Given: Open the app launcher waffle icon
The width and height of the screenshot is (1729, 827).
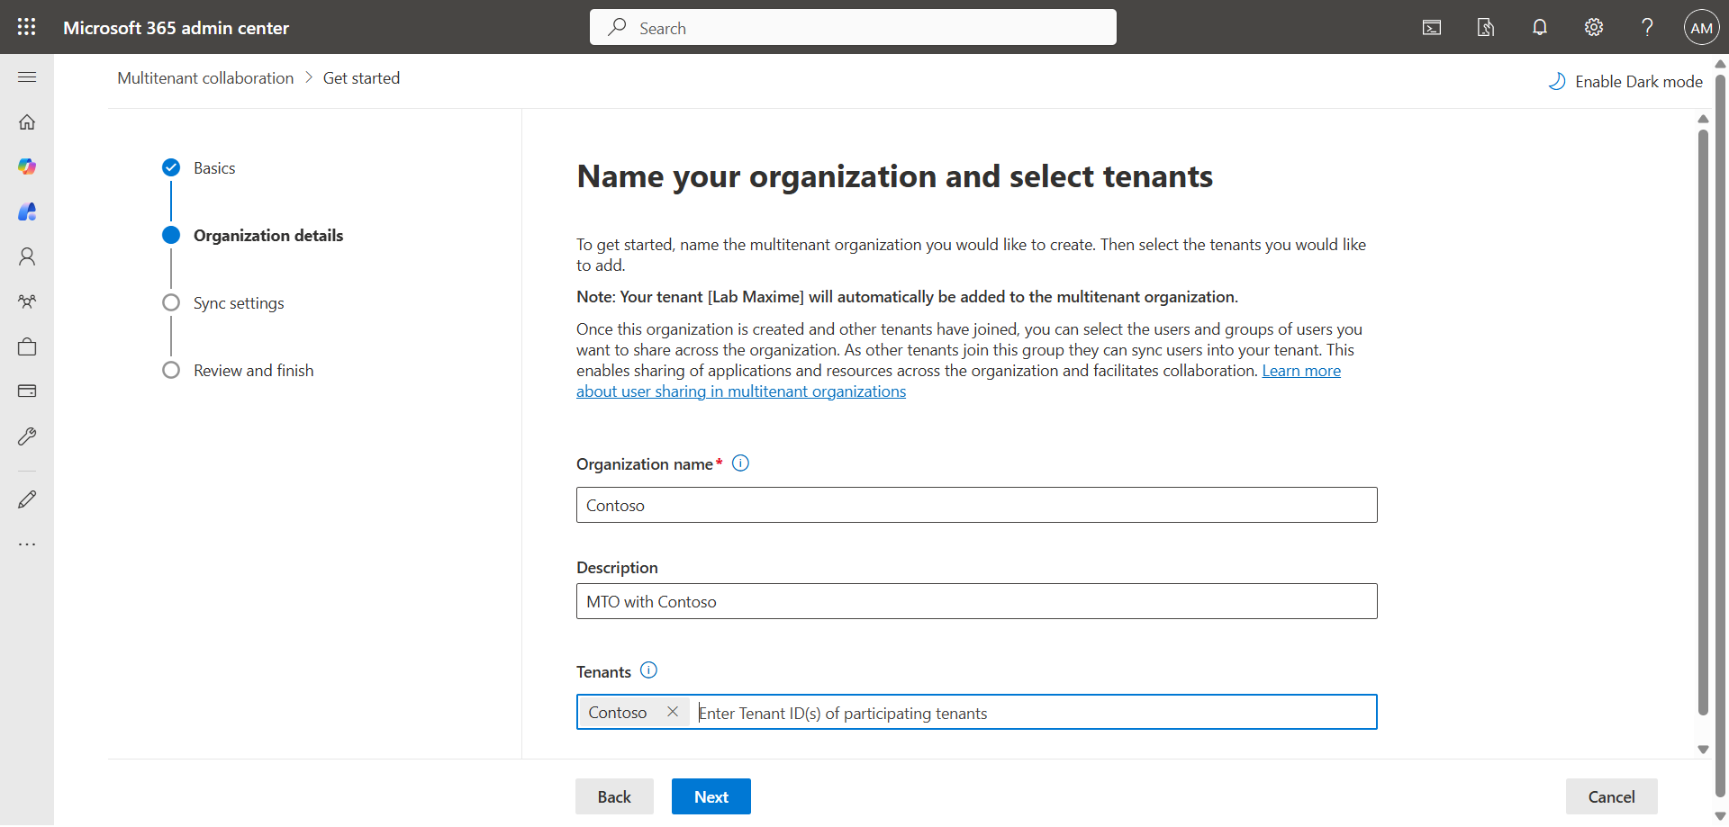Looking at the screenshot, I should tap(27, 27).
